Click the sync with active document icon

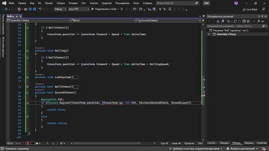[x=235, y=21]
